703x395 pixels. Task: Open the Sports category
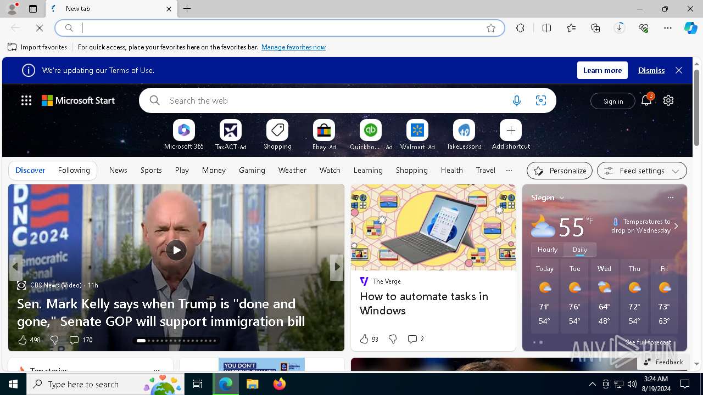tap(151, 170)
